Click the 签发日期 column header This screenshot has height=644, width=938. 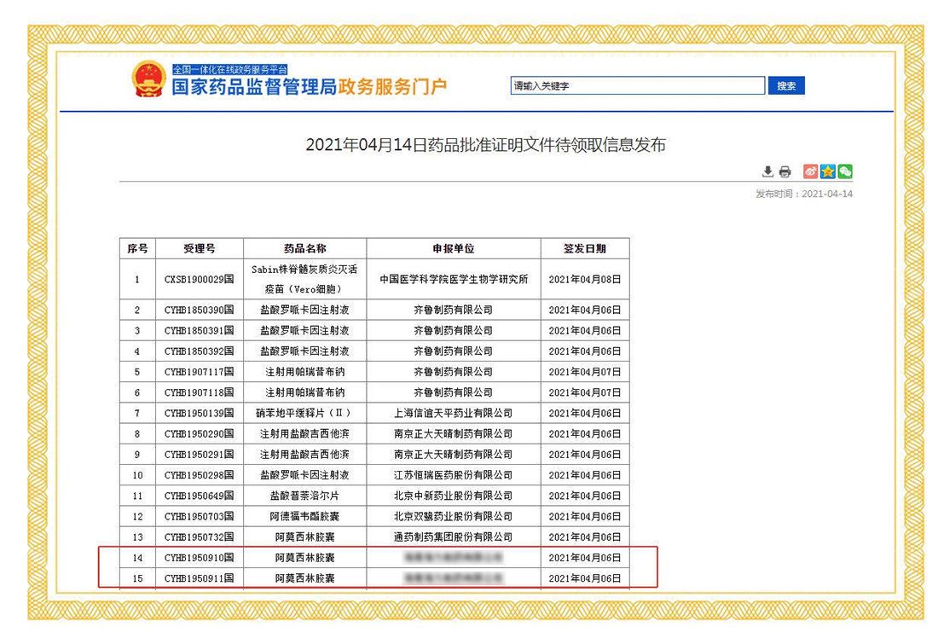point(584,248)
